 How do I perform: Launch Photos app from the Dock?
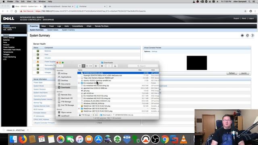tap(60, 139)
